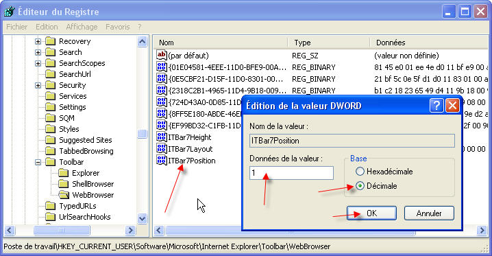Click the Données de la valeur field
The height and width of the screenshot is (256, 492).
[291, 173]
